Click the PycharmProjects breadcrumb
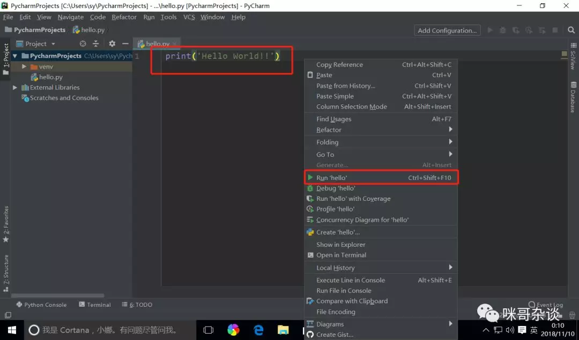This screenshot has height=340, width=579. pos(35,30)
